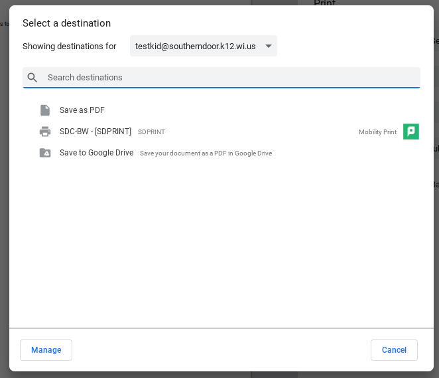
Task: Click the green Mobility Print badge icon
Action: tap(410, 132)
